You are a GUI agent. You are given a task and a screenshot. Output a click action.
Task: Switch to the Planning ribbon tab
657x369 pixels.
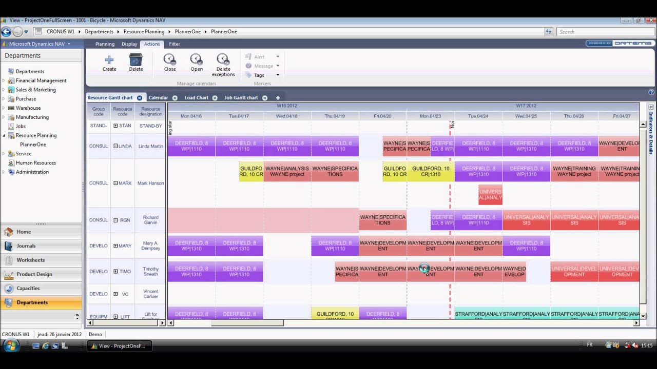click(105, 44)
